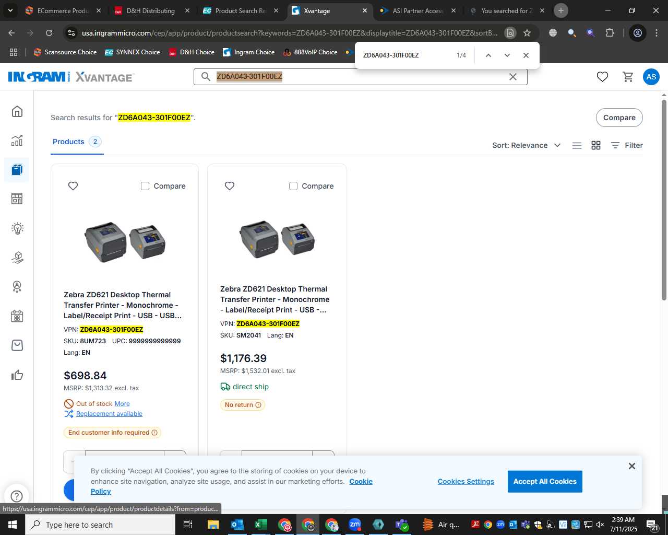Tick Compare checkbox for SKU SM2041
Screen dimensions: 668x535
coord(293,186)
